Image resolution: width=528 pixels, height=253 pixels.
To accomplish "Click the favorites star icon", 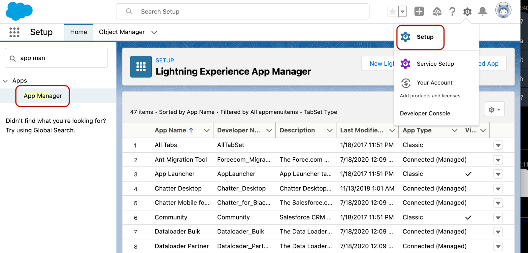I will tap(393, 12).
